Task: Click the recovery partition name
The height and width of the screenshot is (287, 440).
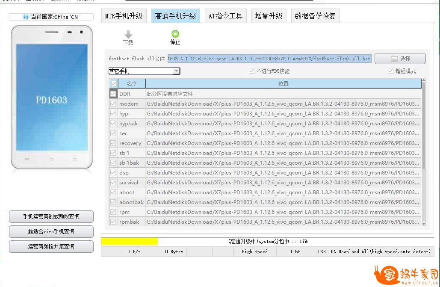Action: [130, 143]
